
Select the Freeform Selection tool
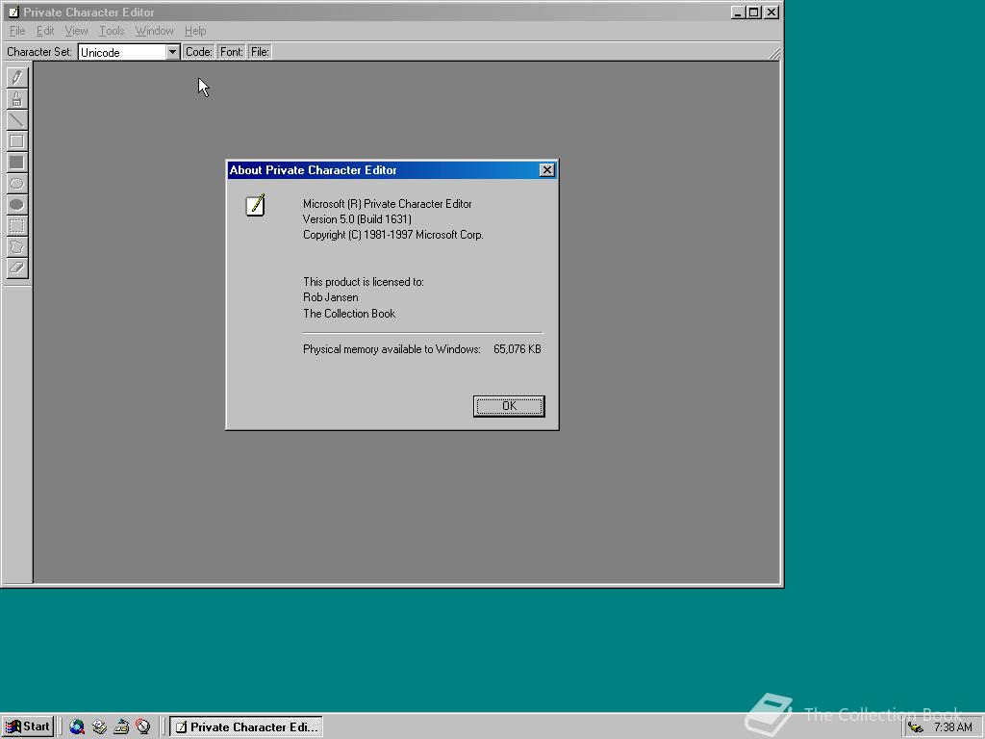tap(17, 247)
